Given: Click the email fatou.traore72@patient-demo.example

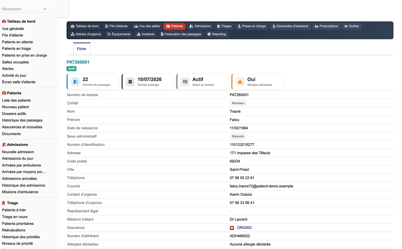Looking at the screenshot, I should (x=262, y=186).
